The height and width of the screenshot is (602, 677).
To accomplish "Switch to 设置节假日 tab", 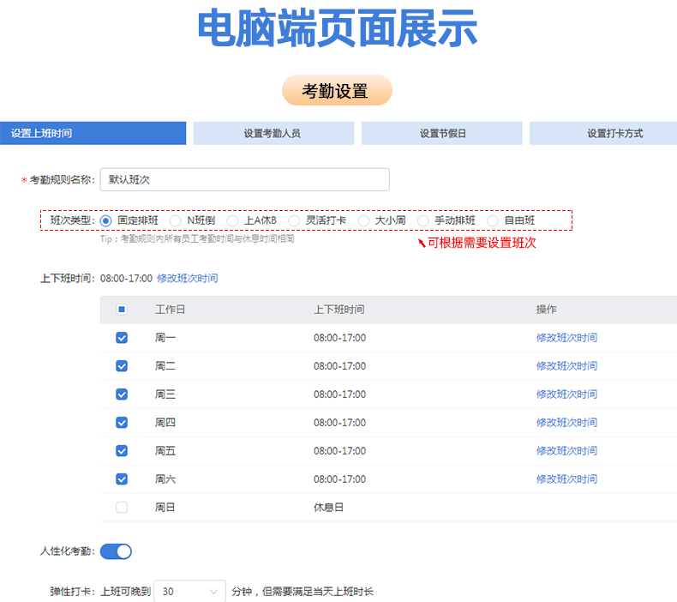I will pyautogui.click(x=441, y=133).
